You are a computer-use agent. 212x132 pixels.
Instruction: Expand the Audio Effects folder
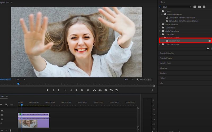(160, 28)
